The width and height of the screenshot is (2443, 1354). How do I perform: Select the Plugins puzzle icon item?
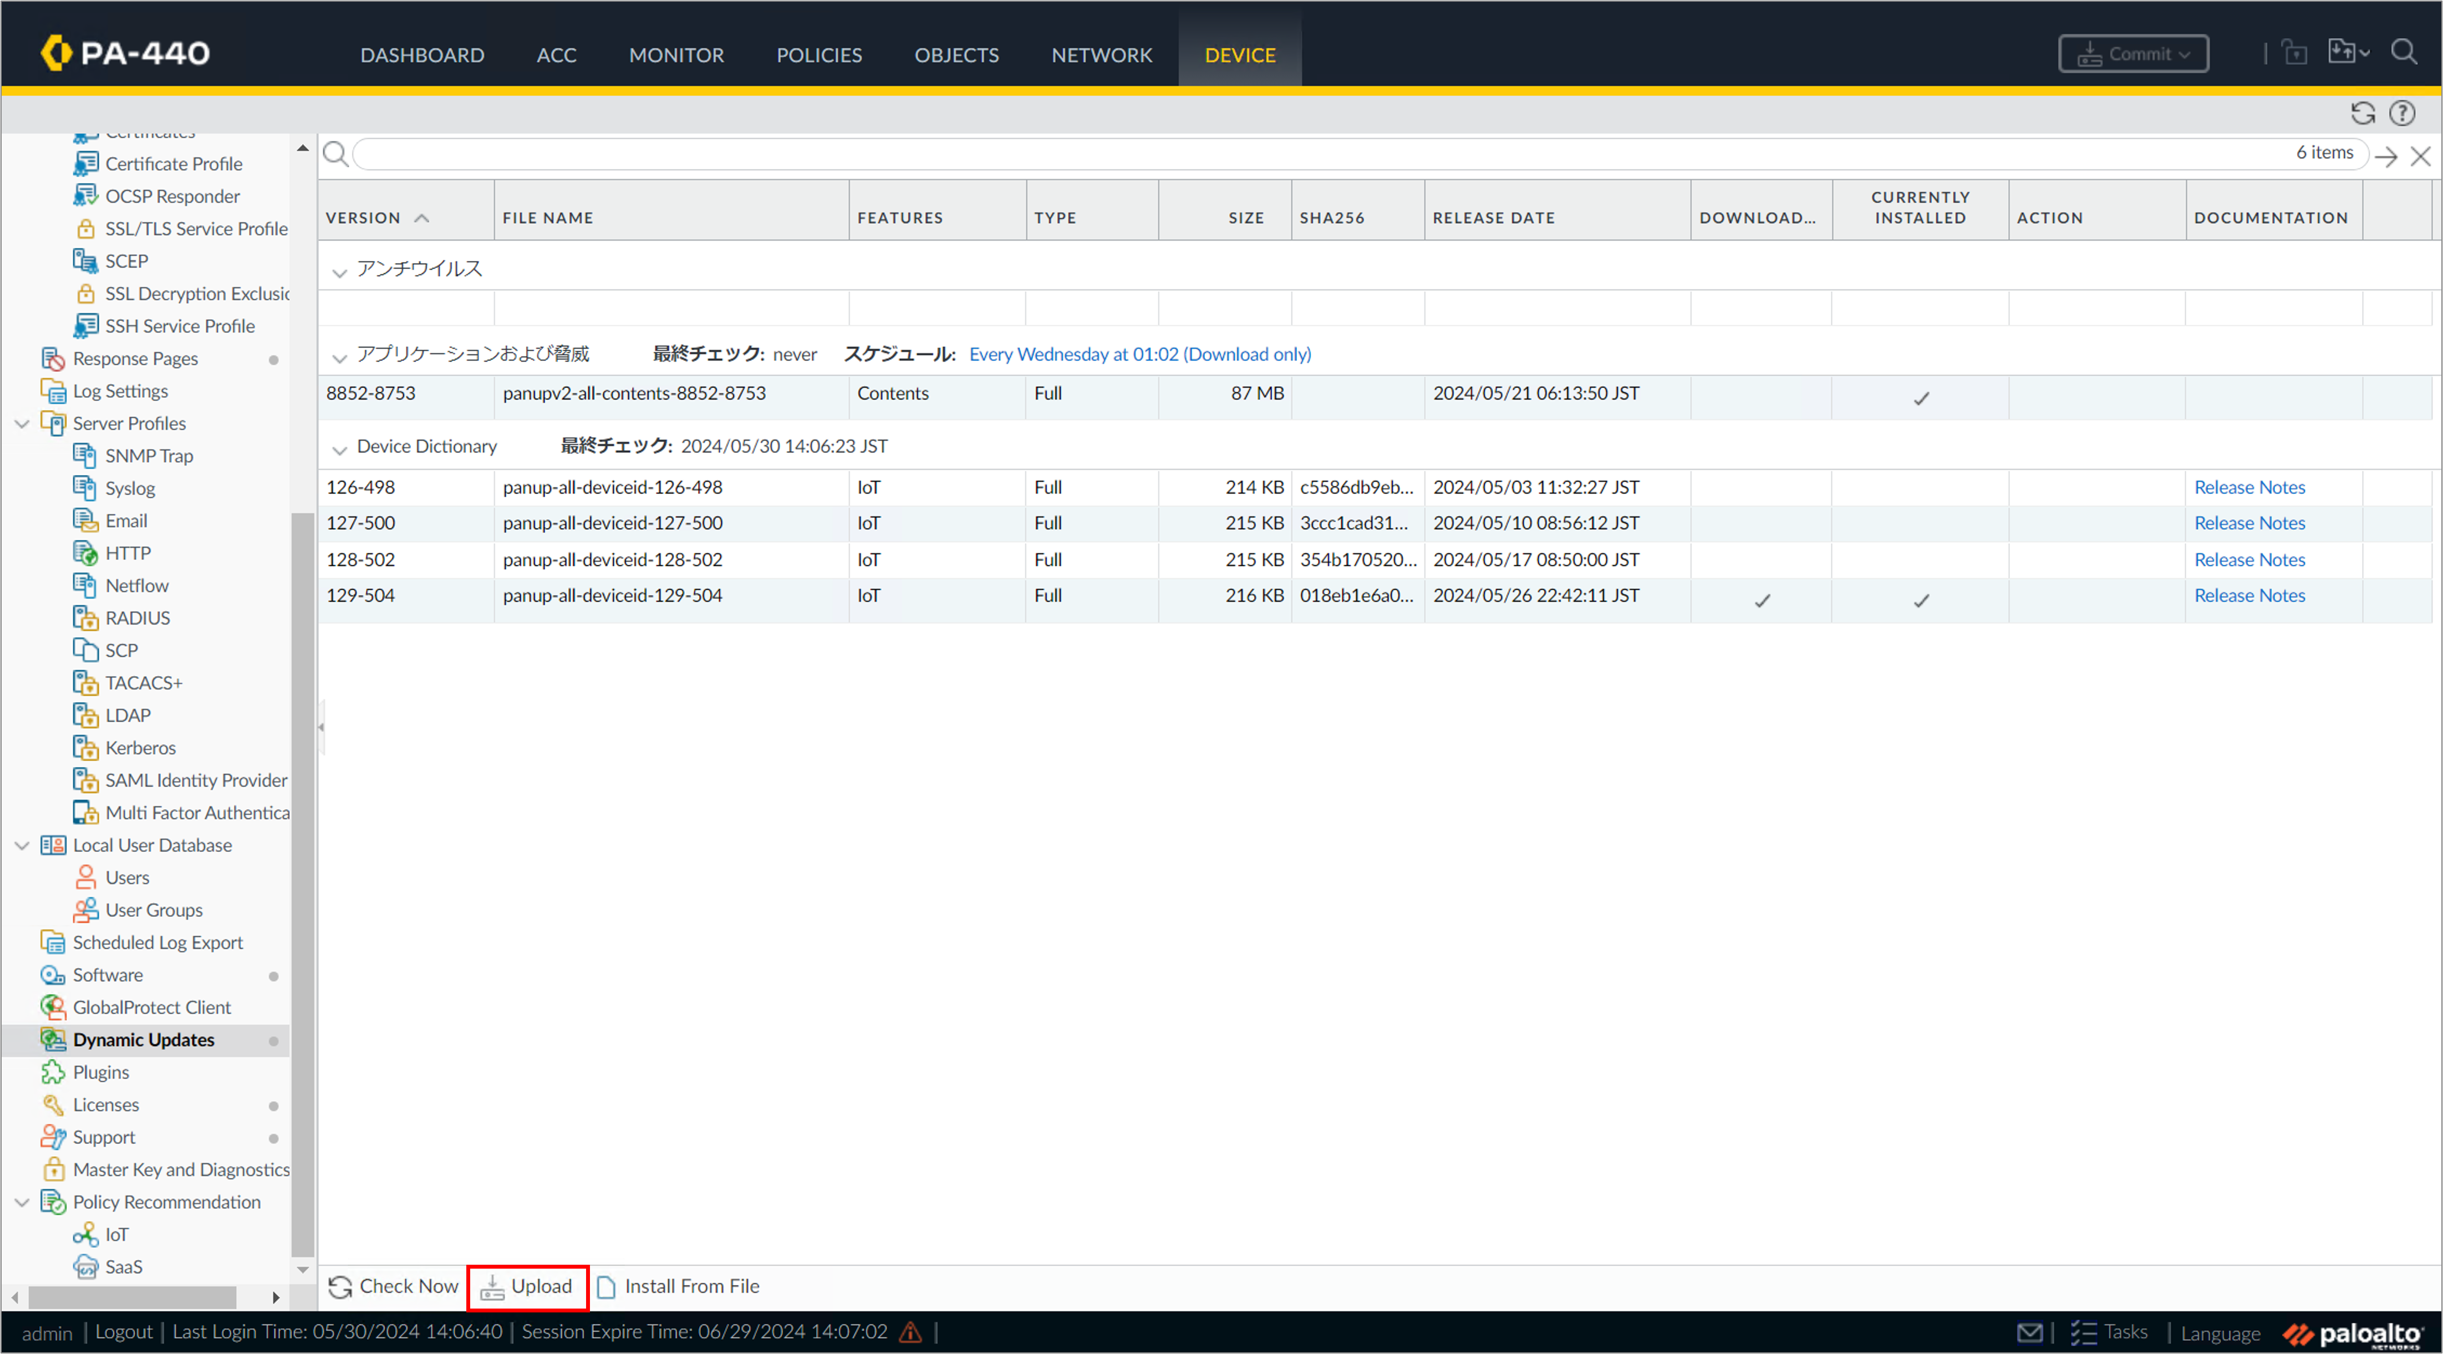point(100,1072)
